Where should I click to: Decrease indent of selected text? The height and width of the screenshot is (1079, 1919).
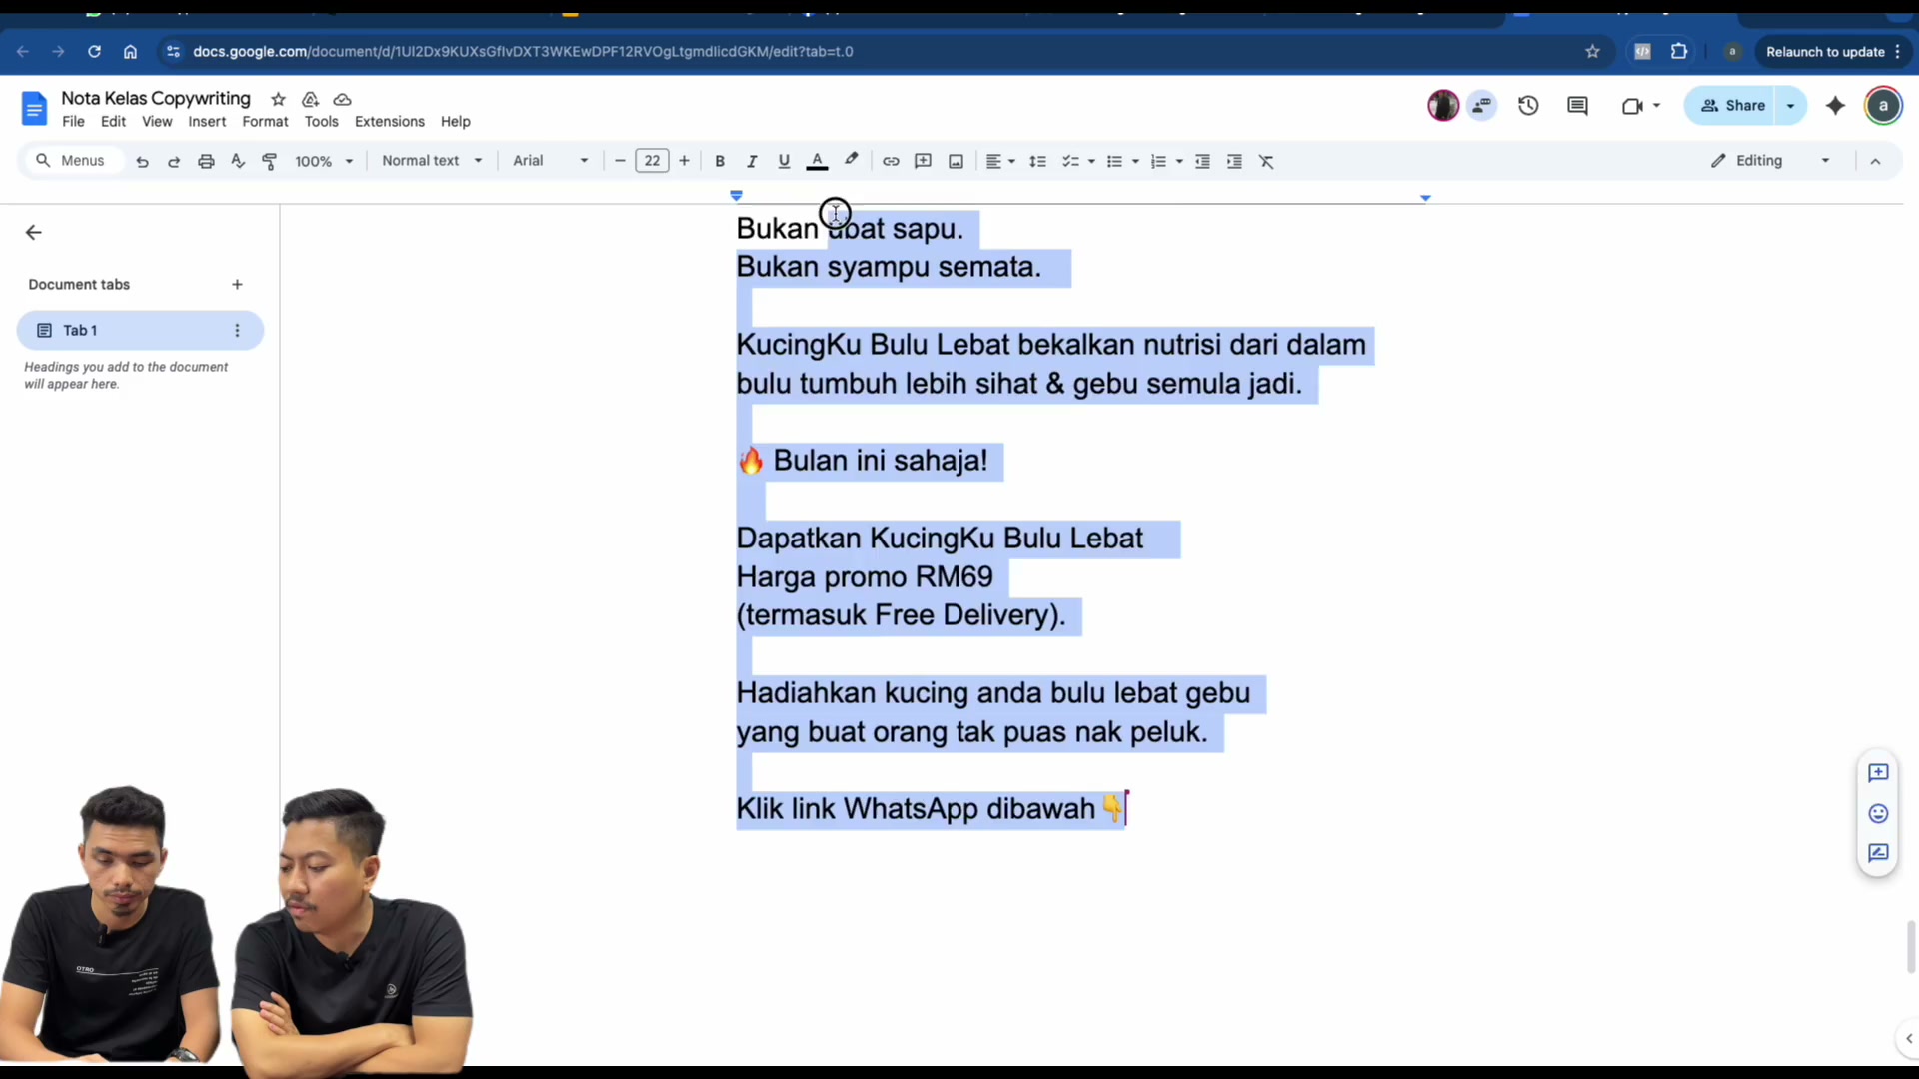[1203, 161]
